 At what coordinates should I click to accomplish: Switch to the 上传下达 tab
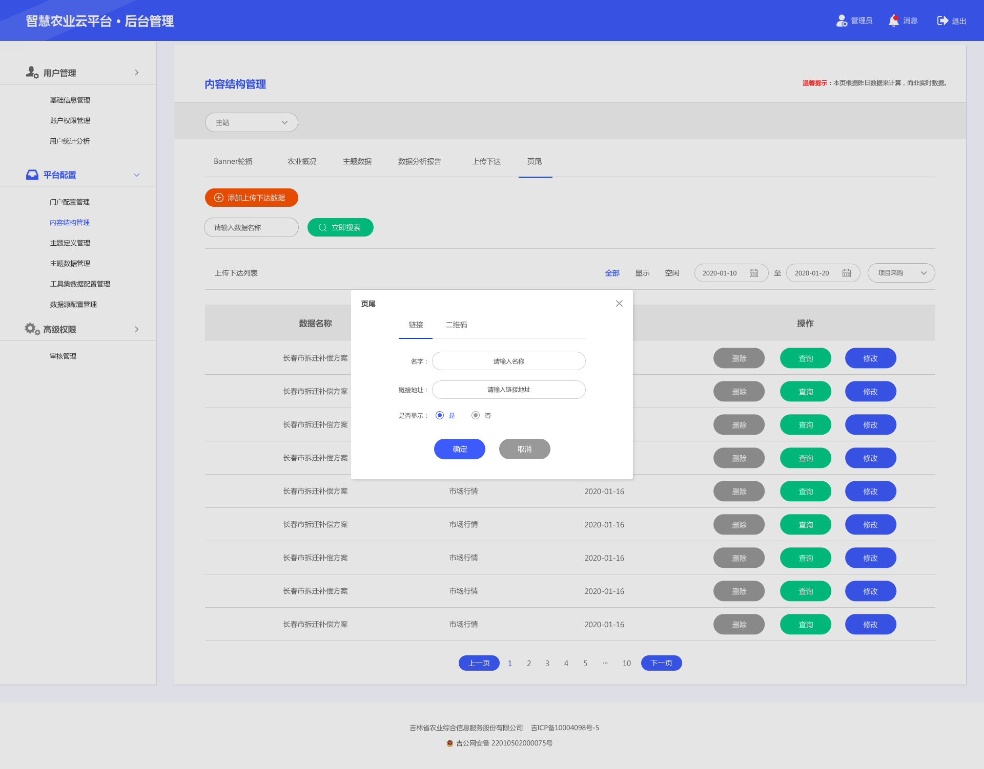click(x=486, y=161)
